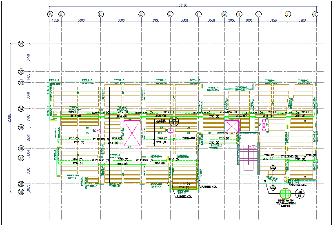Click the overall width dimension 36100

pyautogui.click(x=183, y=5)
